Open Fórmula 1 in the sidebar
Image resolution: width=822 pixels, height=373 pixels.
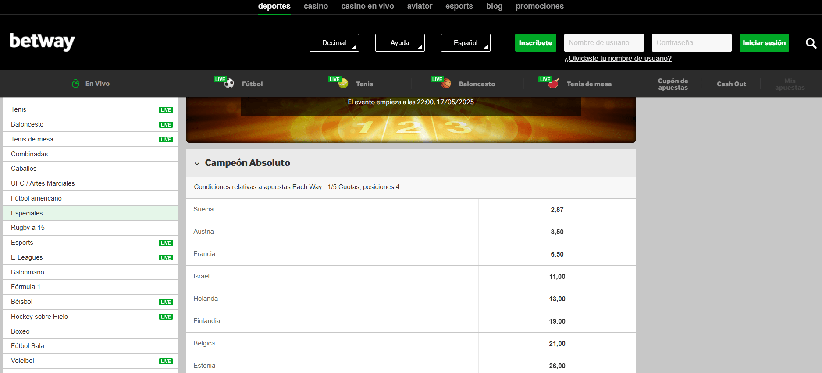click(x=90, y=287)
